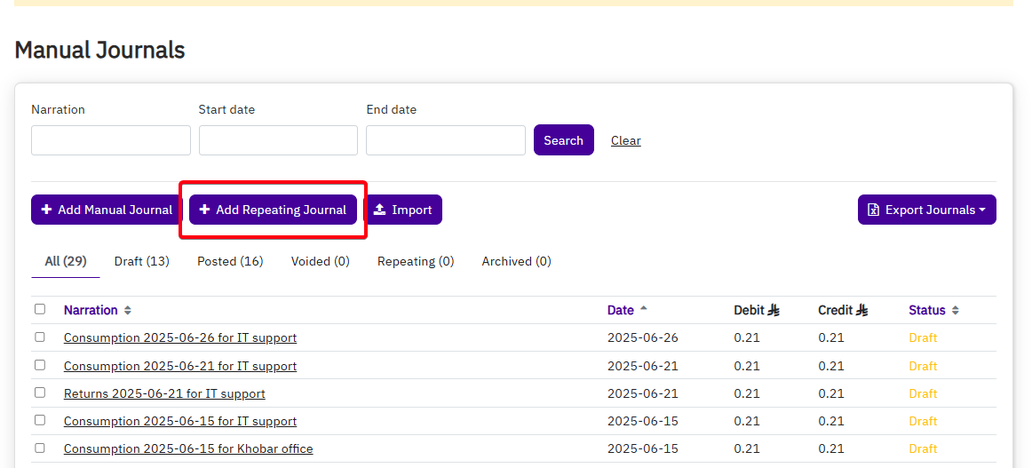1032x468 pixels.
Task: Sort by the Status column sort icon
Action: [x=956, y=311]
